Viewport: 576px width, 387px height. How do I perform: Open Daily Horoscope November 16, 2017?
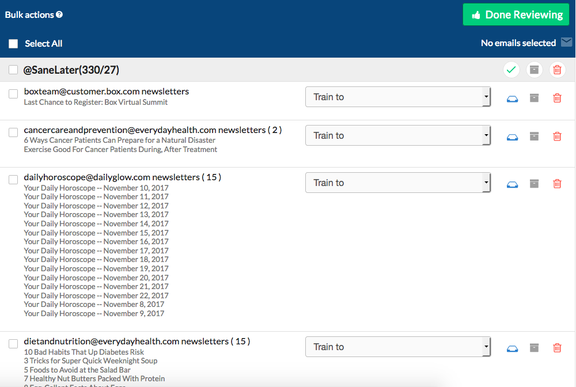tap(96, 242)
